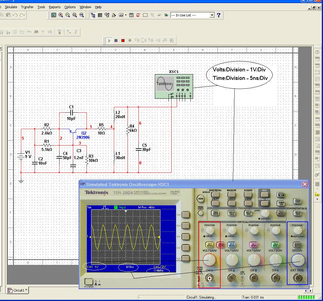Viewport: 323px width, 301px height.
Task: Select the 1.4v measurement probe icon
Action: coord(317,195)
